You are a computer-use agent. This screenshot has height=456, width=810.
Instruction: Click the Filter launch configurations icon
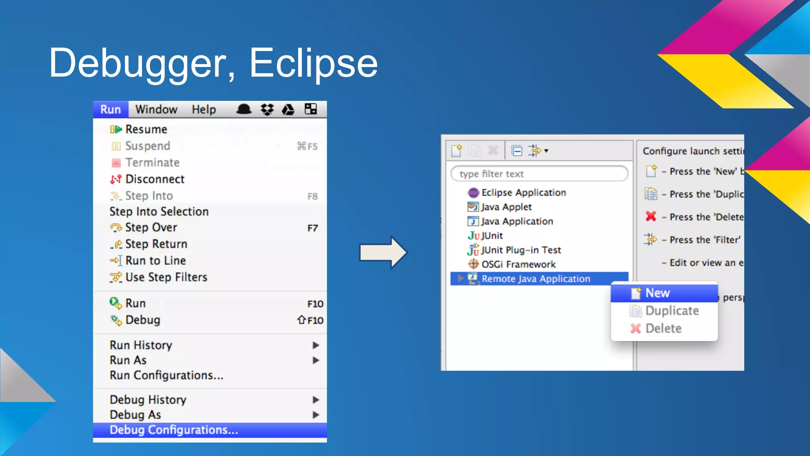point(534,150)
